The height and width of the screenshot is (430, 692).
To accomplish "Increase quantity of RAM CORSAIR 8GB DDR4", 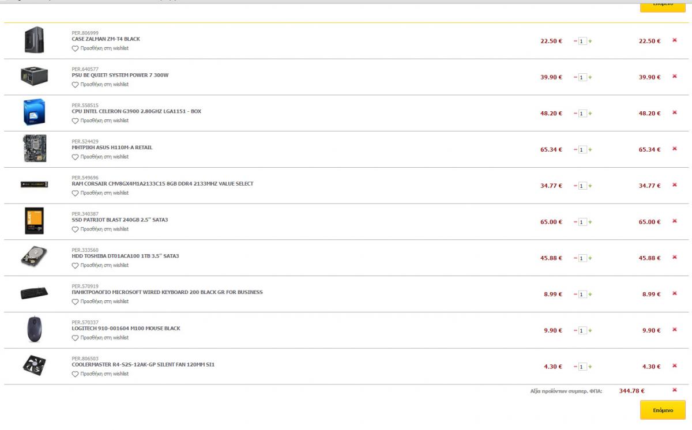I will [x=591, y=186].
